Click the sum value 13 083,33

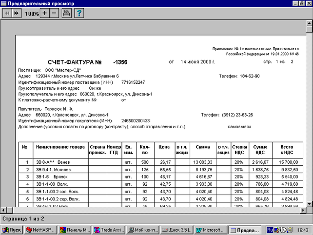point(203,162)
